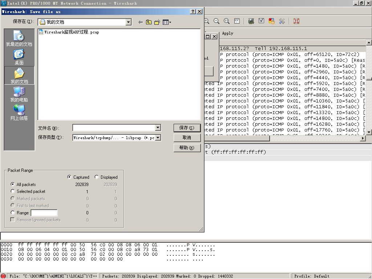Open 我的电脑 in places sidebar
Viewport: 372px width, 279px height.
[x=19, y=94]
